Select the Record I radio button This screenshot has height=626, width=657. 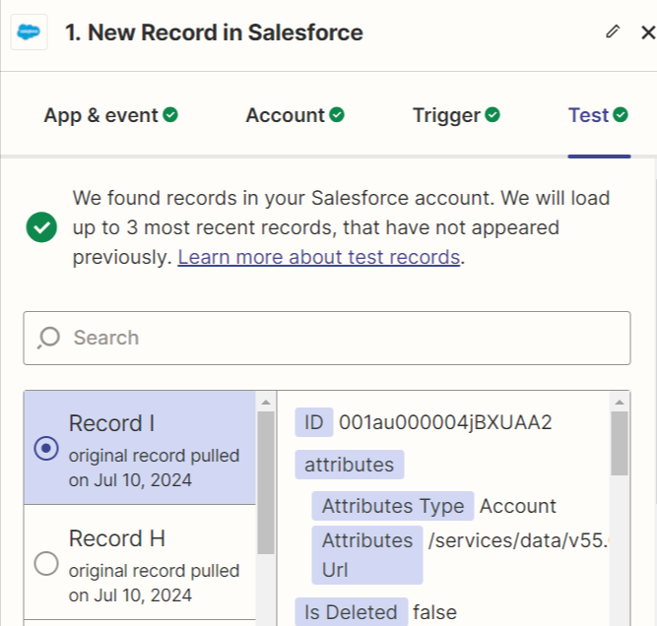[x=46, y=448]
